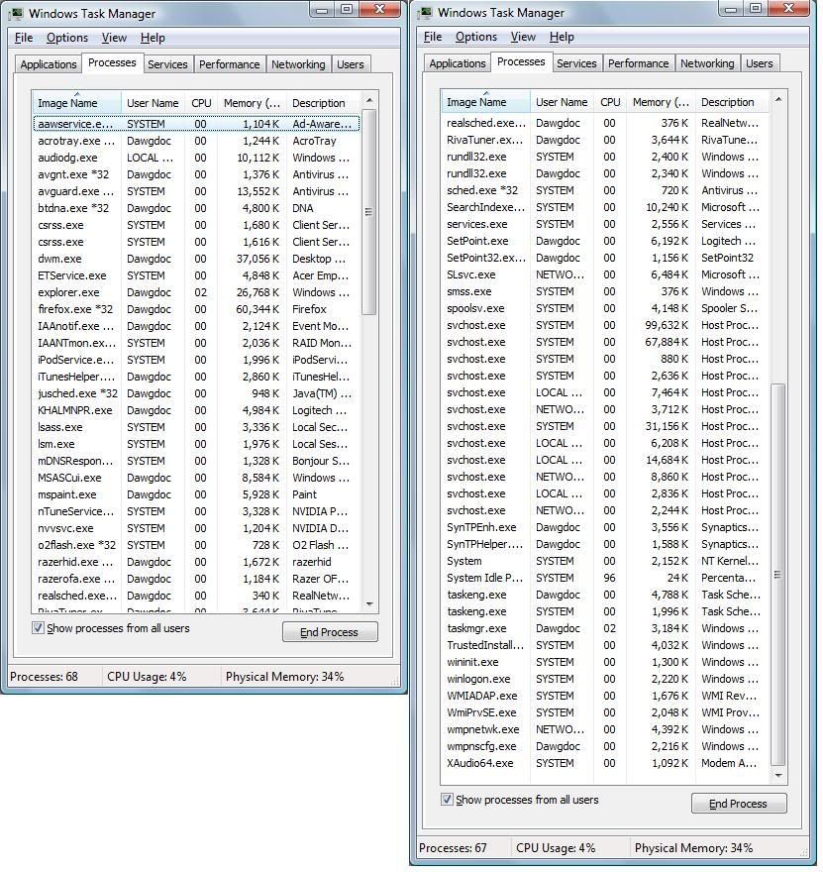Image resolution: width=823 pixels, height=872 pixels.
Task: Select explorer.exe process row
Action: click(197, 292)
